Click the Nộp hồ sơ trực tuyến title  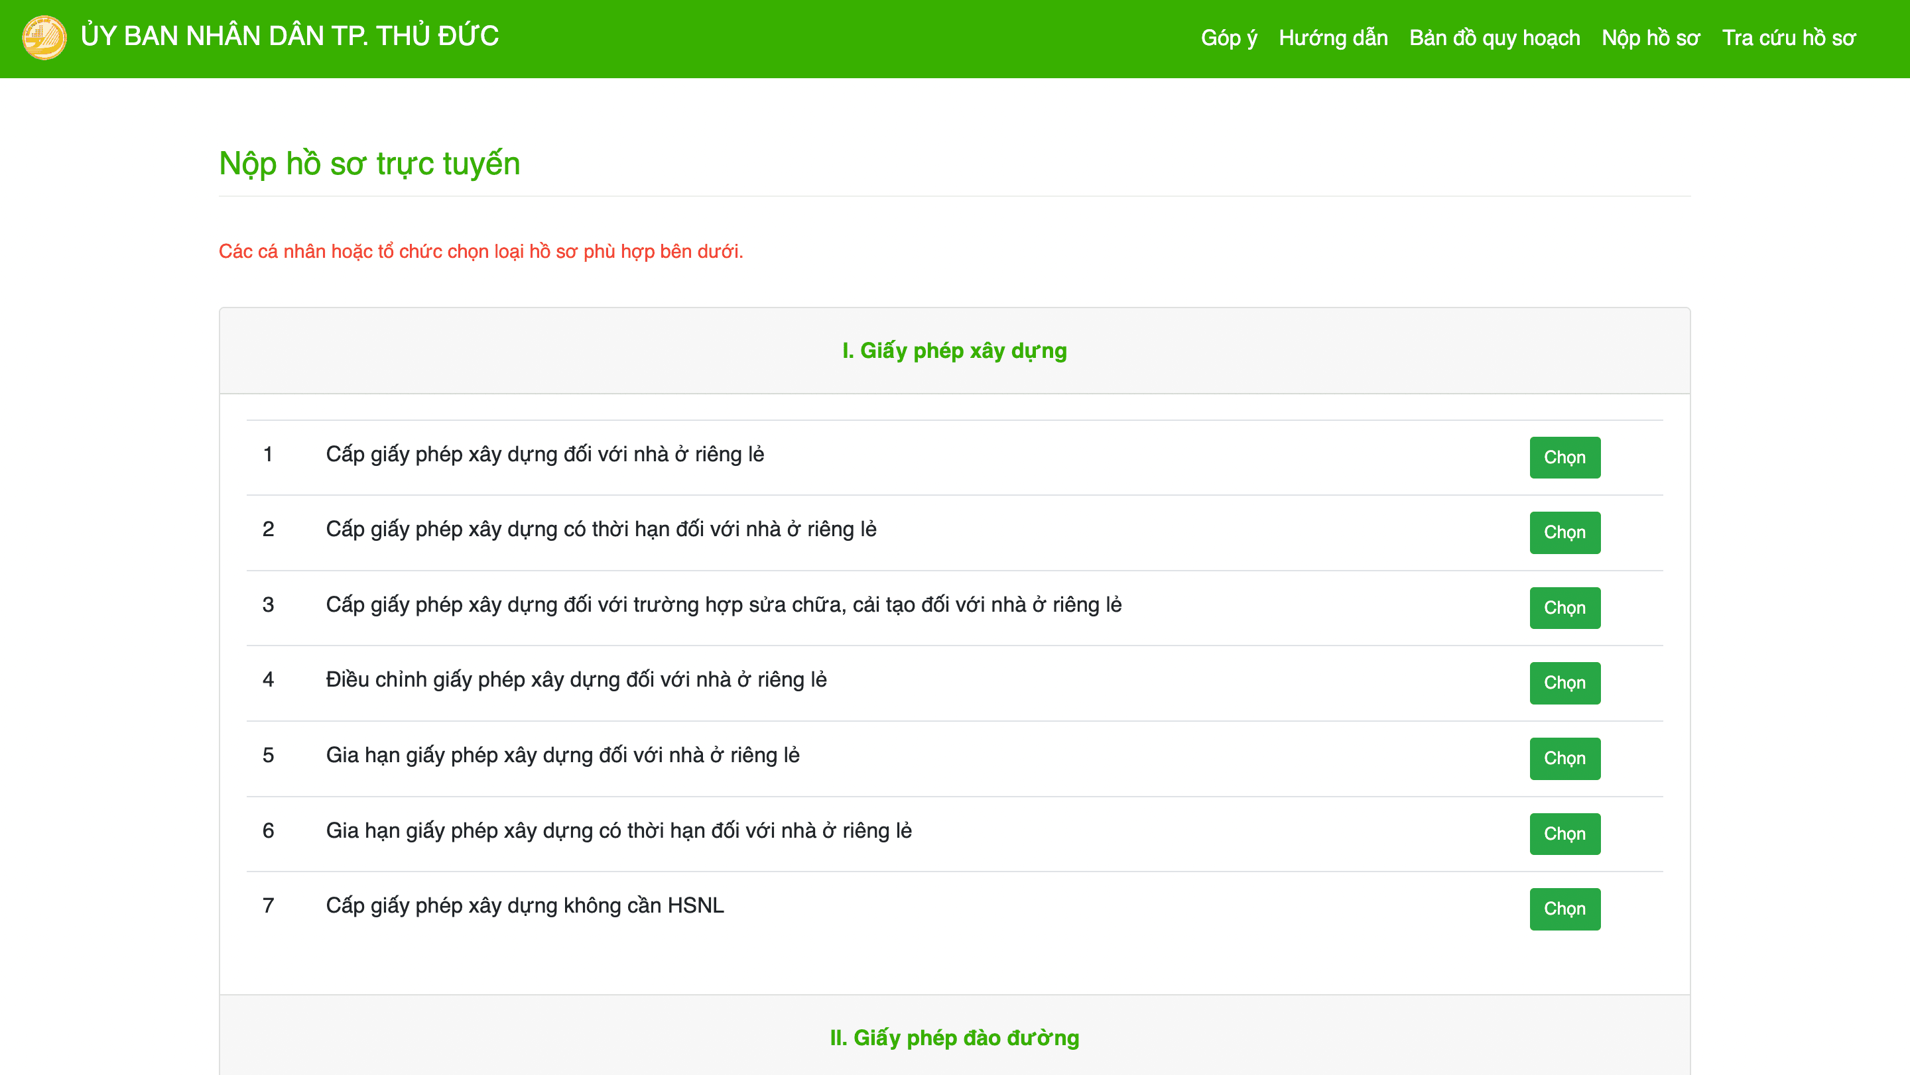tap(369, 164)
